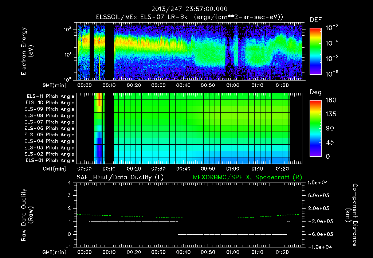Click 1.0e+04 on the right distance axis
Screen dimensions: 373x258
[x=318, y=183]
